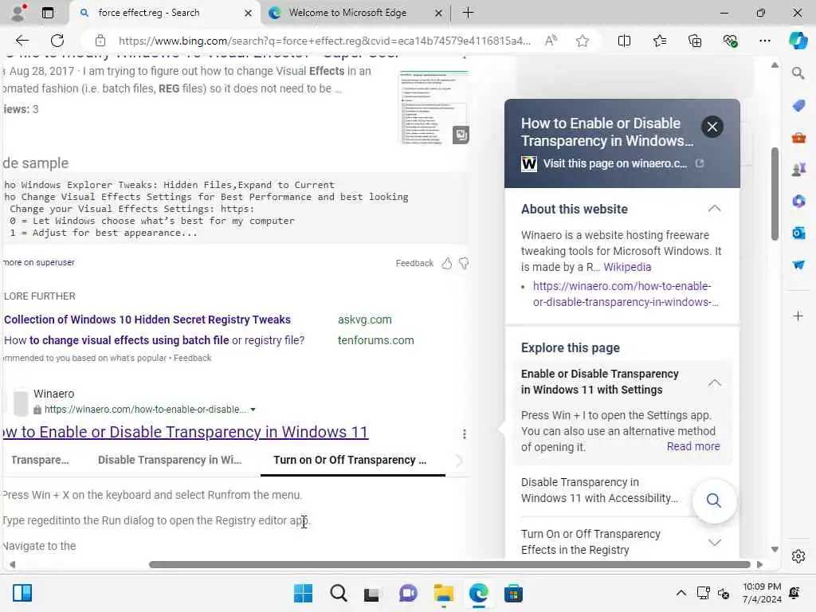Open Windows Start button
Image resolution: width=816 pixels, height=612 pixels.
coord(304,593)
